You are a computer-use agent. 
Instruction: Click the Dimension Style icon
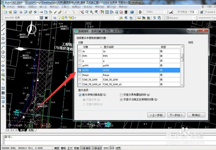pos(171,12)
